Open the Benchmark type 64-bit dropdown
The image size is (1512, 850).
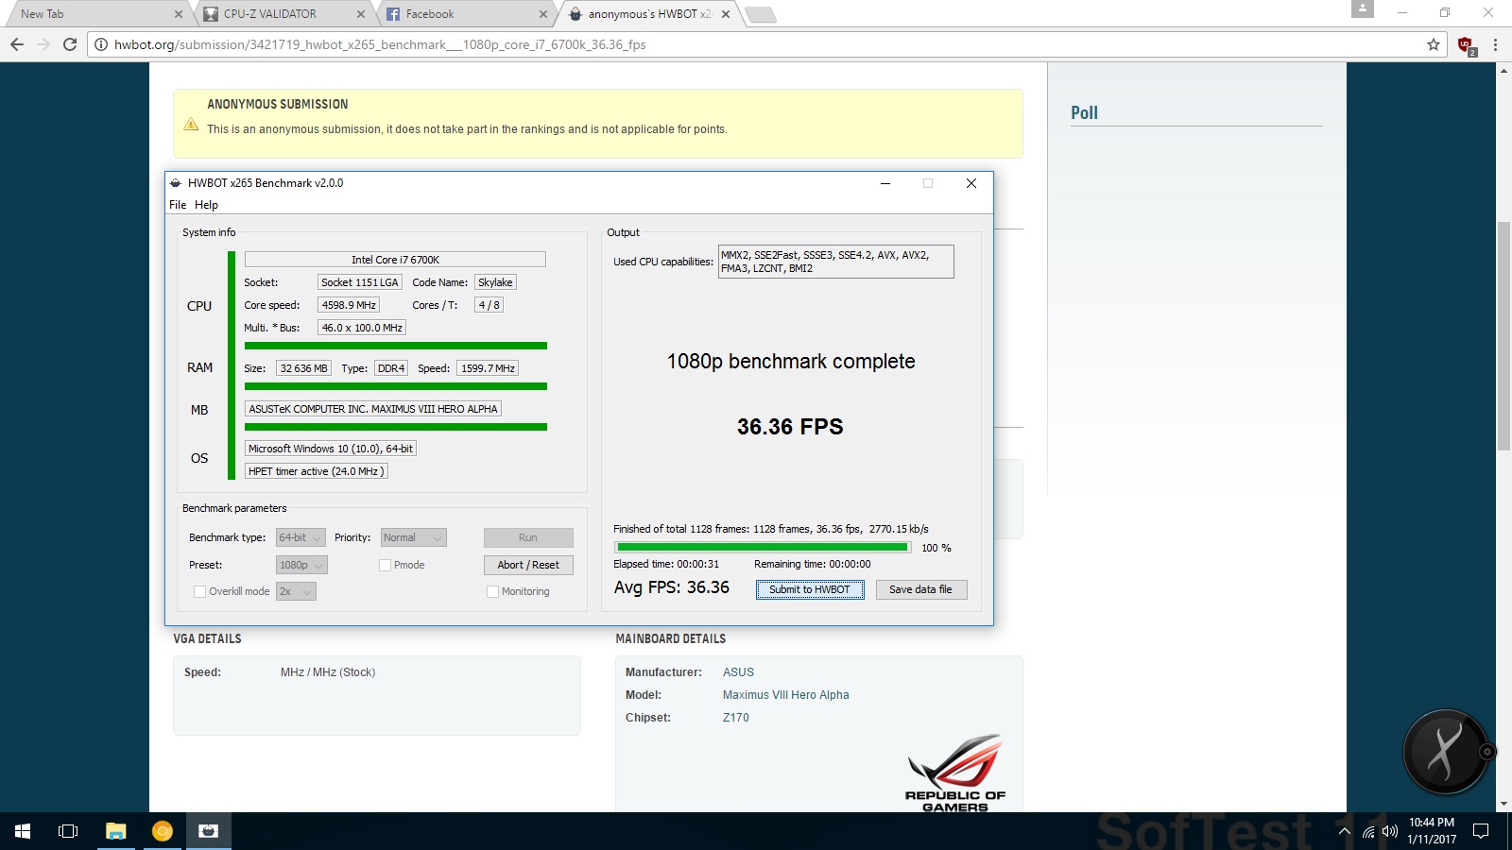click(x=301, y=537)
